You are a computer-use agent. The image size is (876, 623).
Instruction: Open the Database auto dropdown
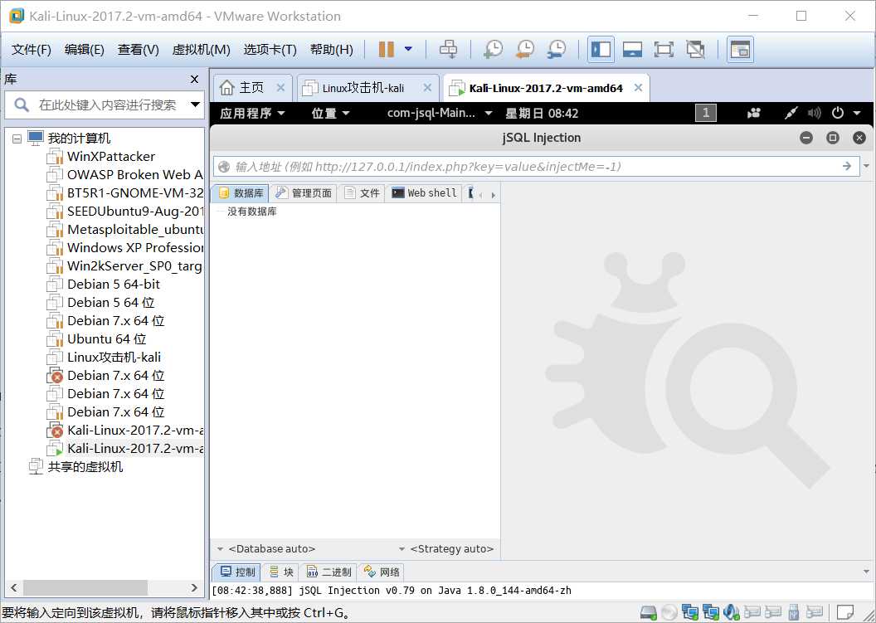coord(266,548)
